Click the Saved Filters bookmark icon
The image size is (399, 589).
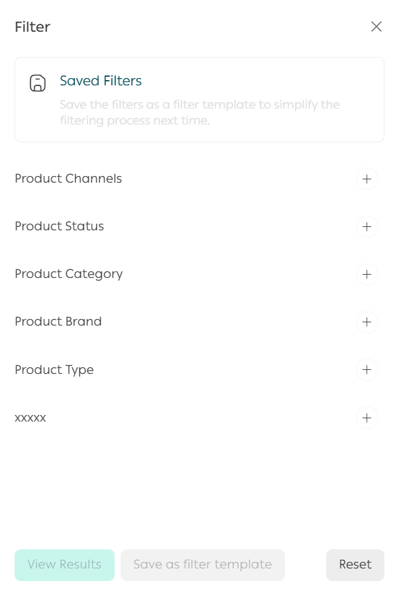tap(38, 83)
